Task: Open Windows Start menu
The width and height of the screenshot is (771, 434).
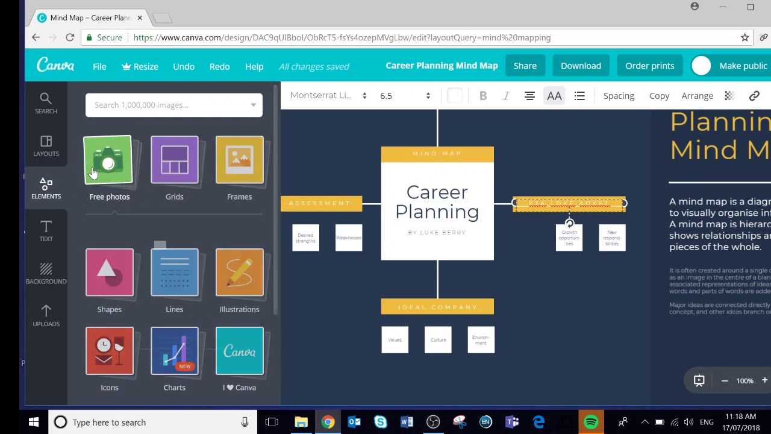Action: point(34,422)
